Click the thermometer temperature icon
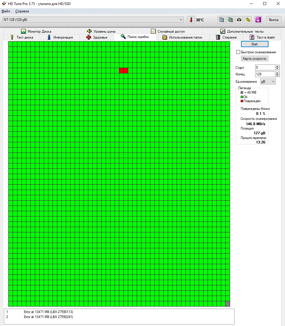 point(191,20)
